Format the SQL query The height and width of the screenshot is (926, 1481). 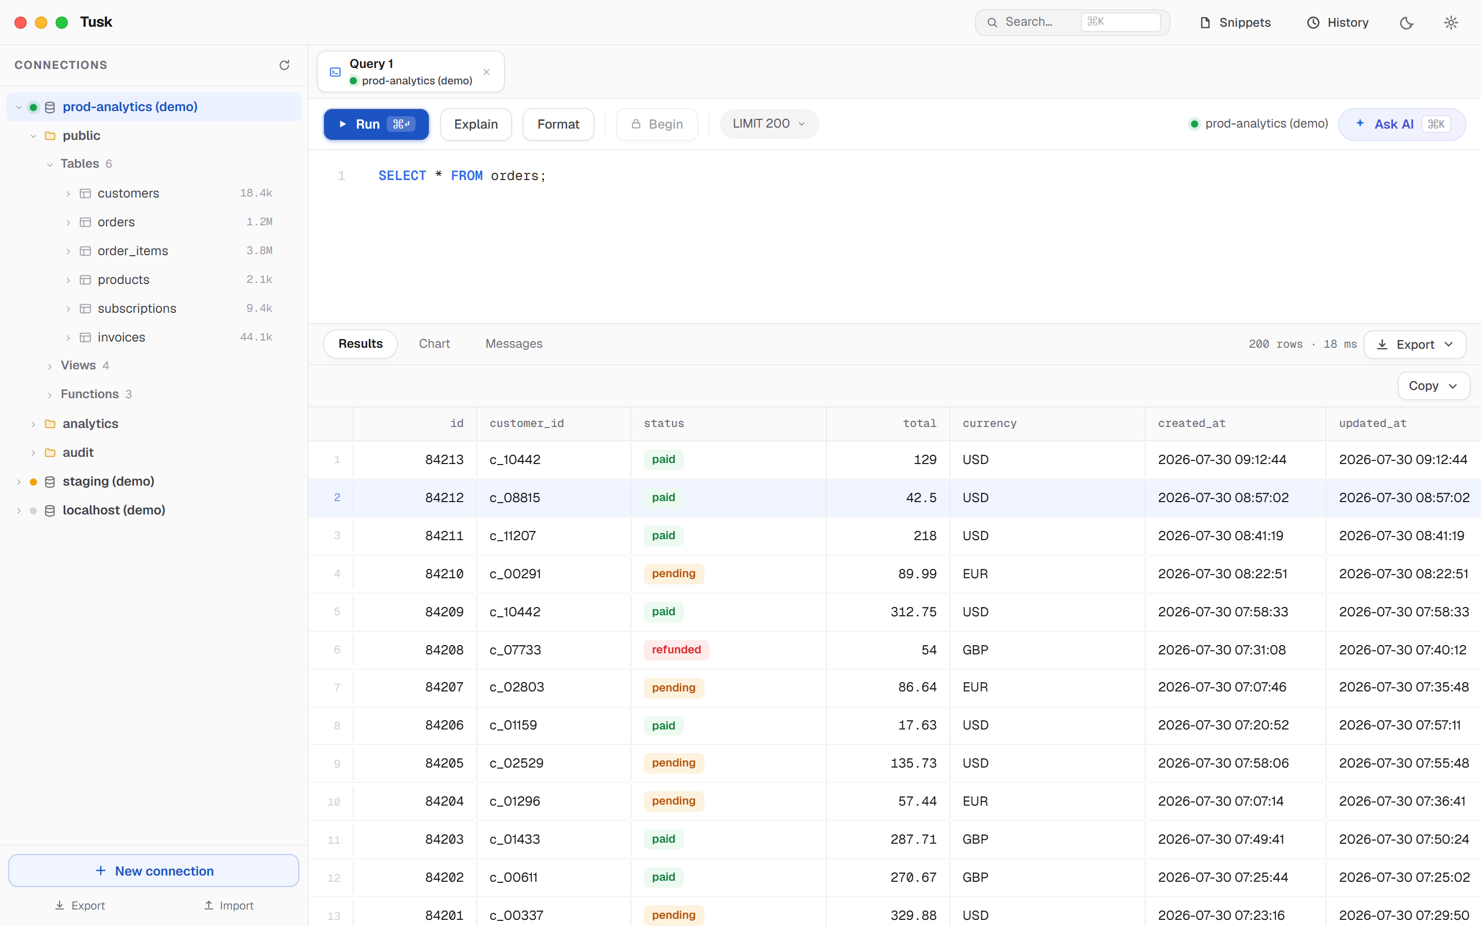pos(558,124)
